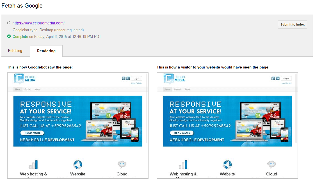Click Cloud speech bubble icon in Googlebot preview
Viewport: 315px width, 183px height.
(122, 164)
